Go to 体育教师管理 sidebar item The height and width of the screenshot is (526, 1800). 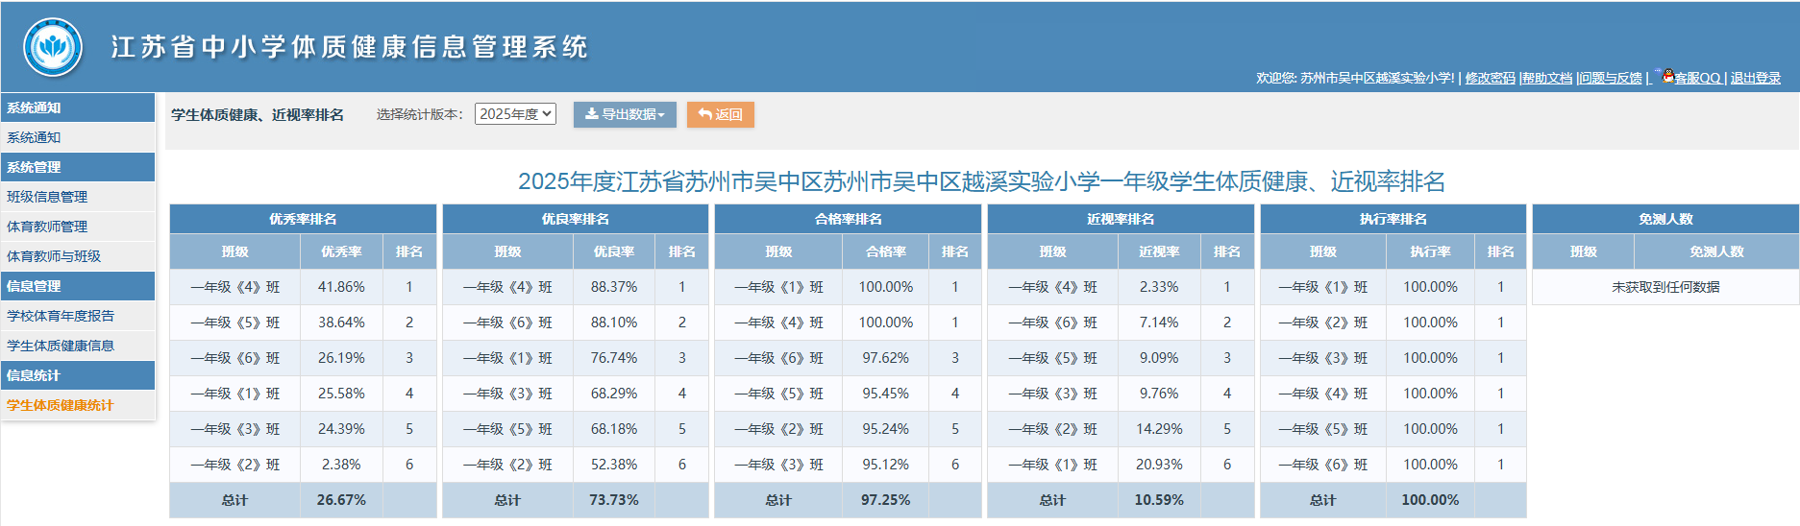47,227
